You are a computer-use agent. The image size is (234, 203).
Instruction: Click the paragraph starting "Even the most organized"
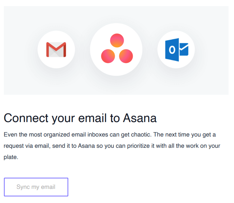pos(112,146)
